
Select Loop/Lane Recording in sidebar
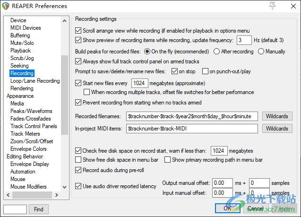point(35,81)
